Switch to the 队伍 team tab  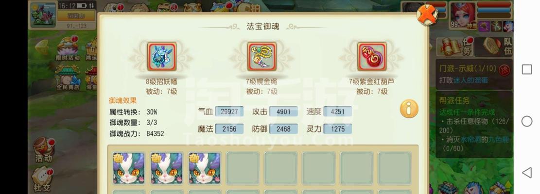(x=494, y=47)
